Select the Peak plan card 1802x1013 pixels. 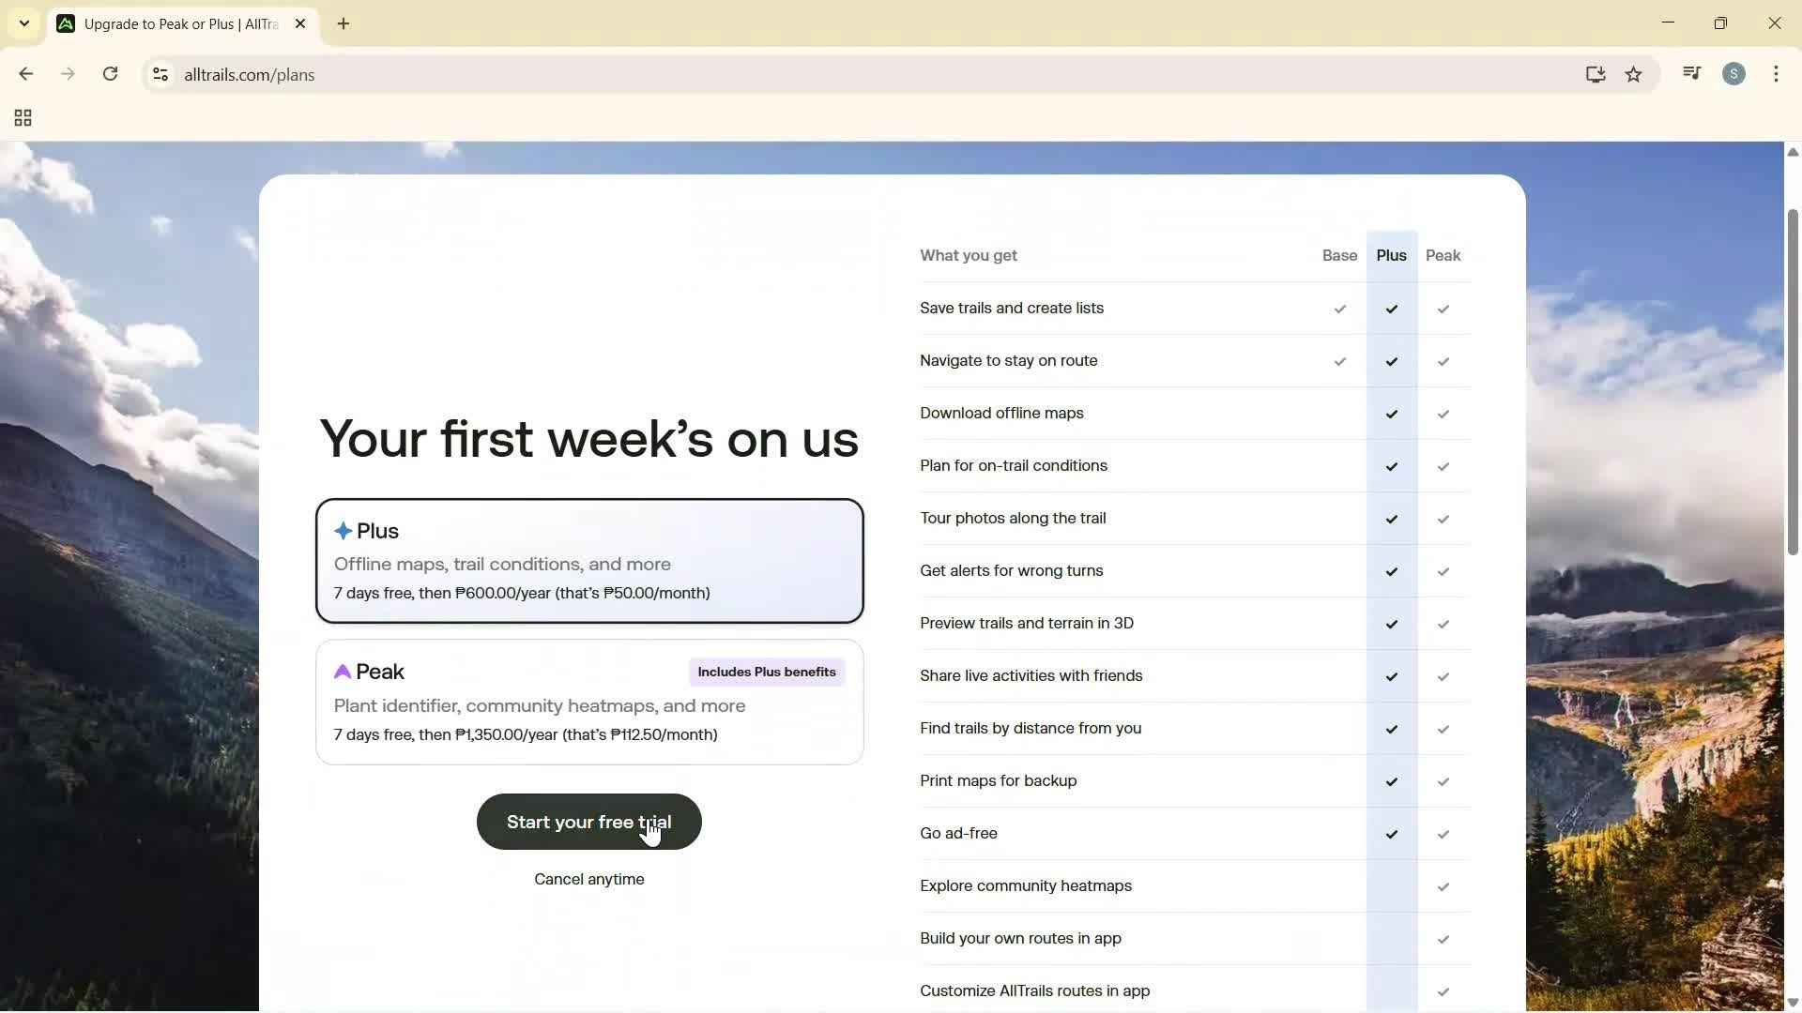[x=589, y=702]
